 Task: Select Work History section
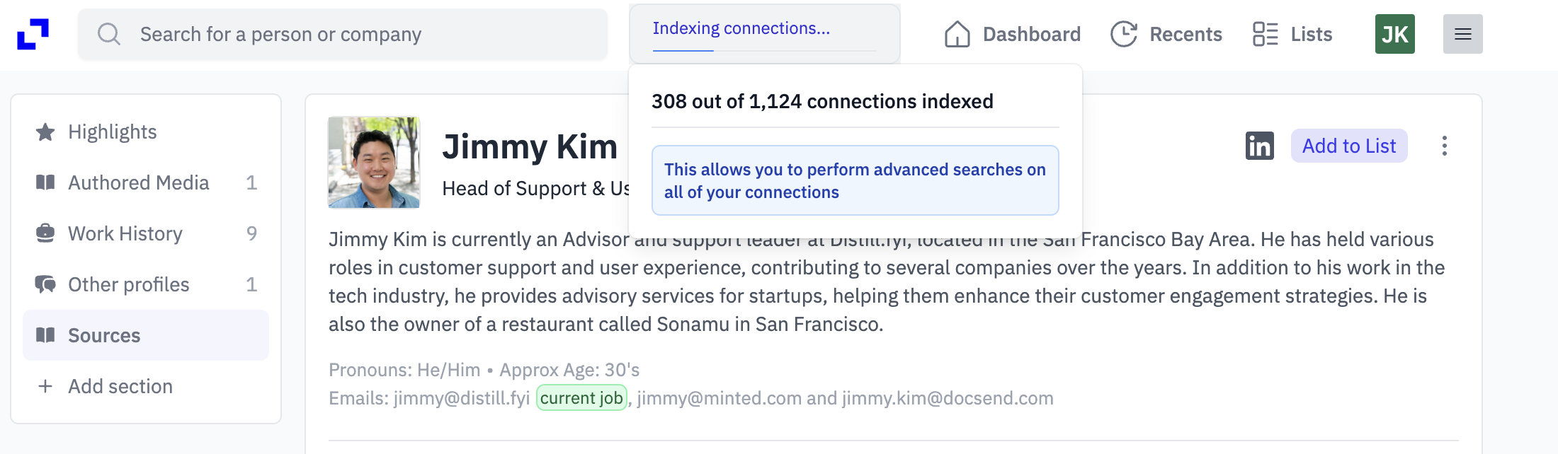(x=146, y=233)
